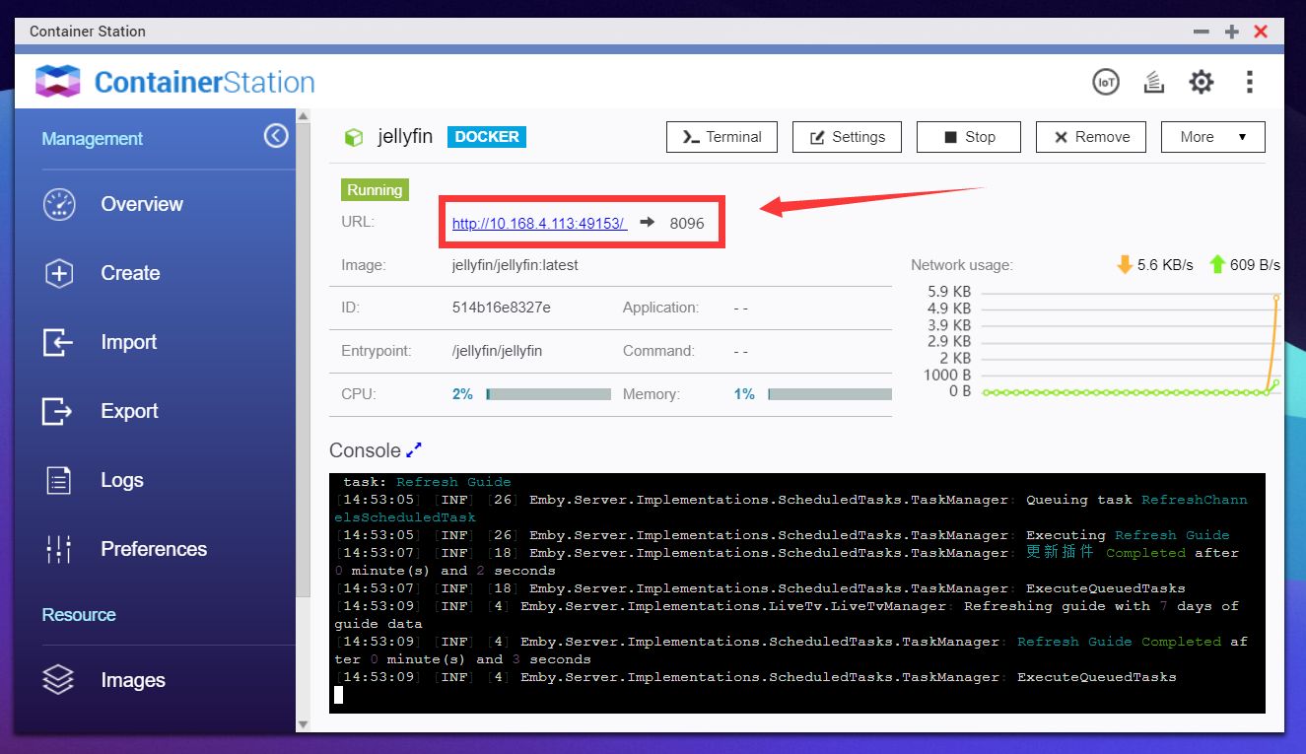Open the stacked layers header icon
Screen dimensions: 1306x754
click(x=1154, y=82)
